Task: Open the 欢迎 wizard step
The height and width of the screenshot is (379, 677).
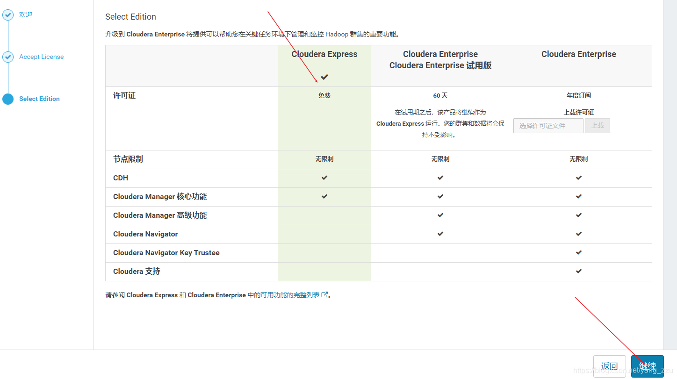Action: click(x=26, y=15)
